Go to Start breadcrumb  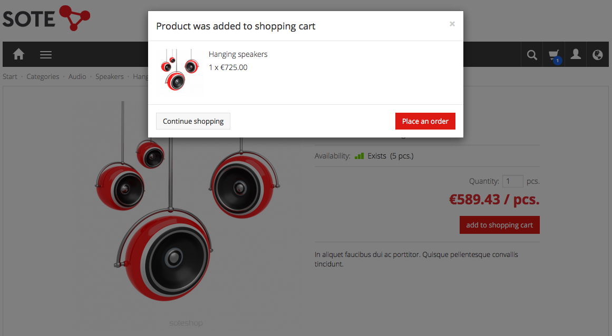point(10,76)
